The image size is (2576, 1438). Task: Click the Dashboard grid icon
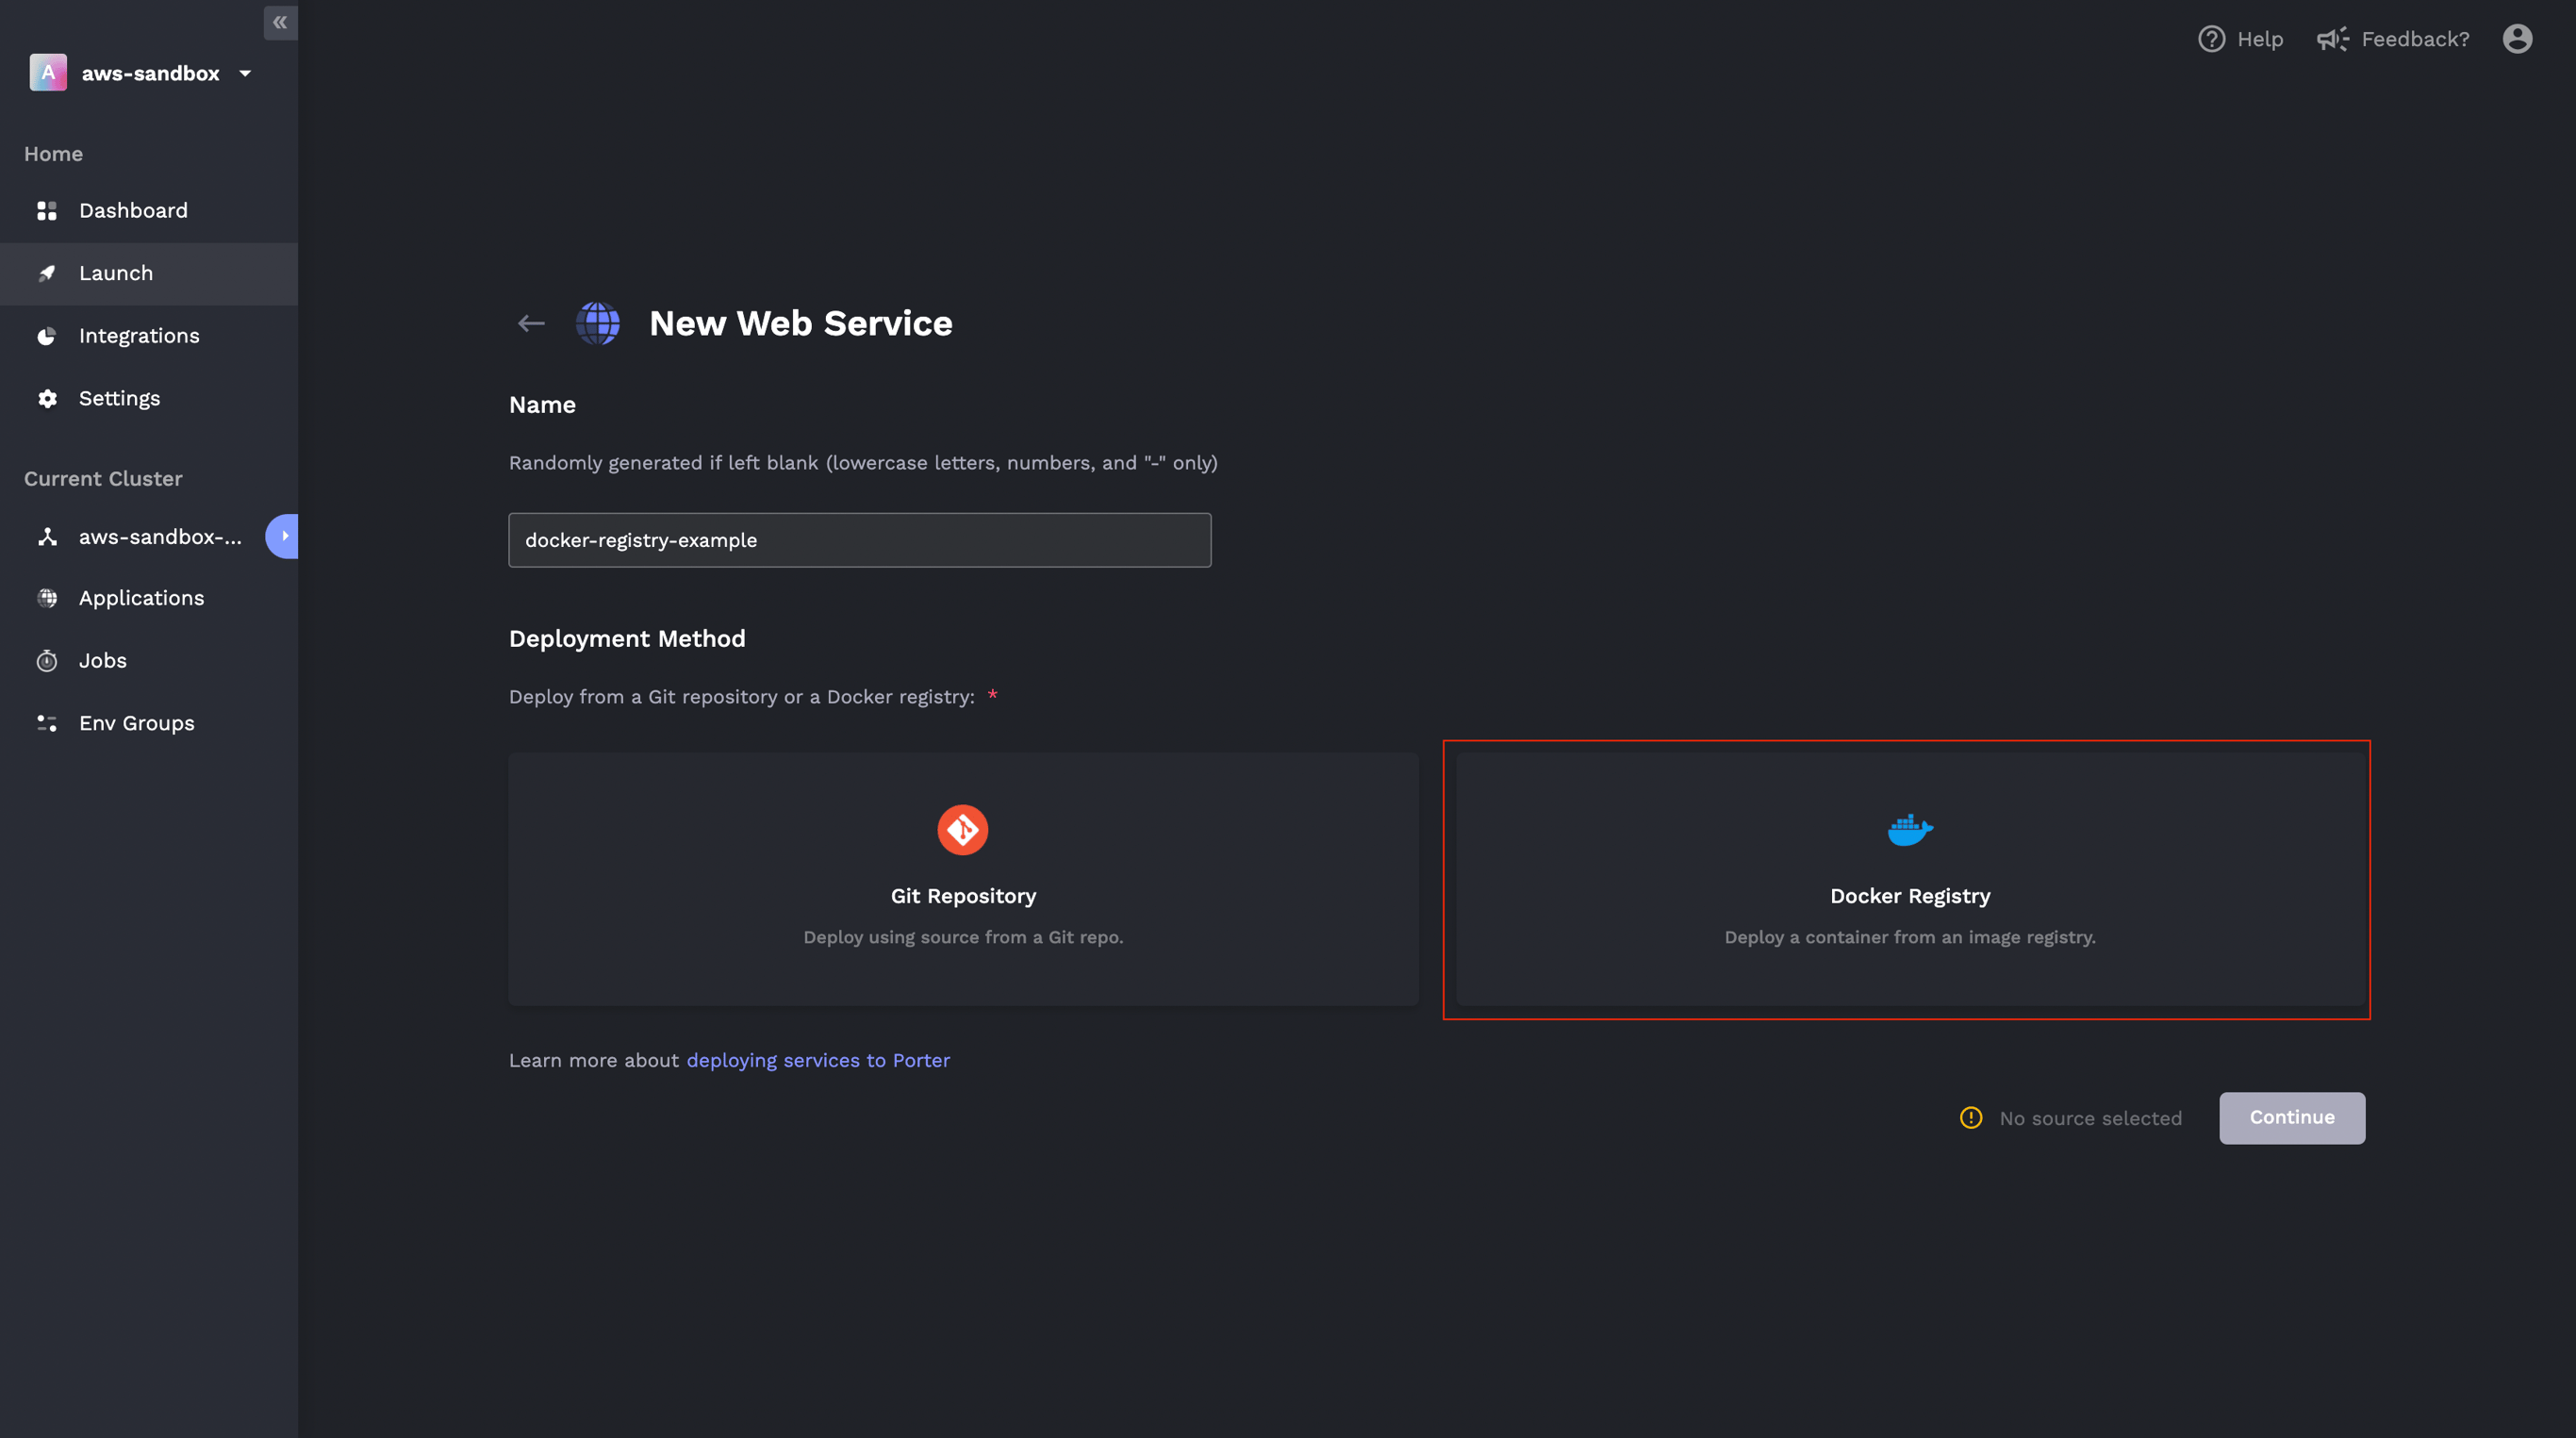[47, 211]
